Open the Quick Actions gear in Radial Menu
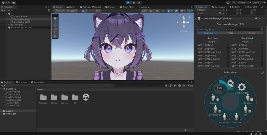Image resolution: width=267 pixels, height=135 pixels. 241,88
